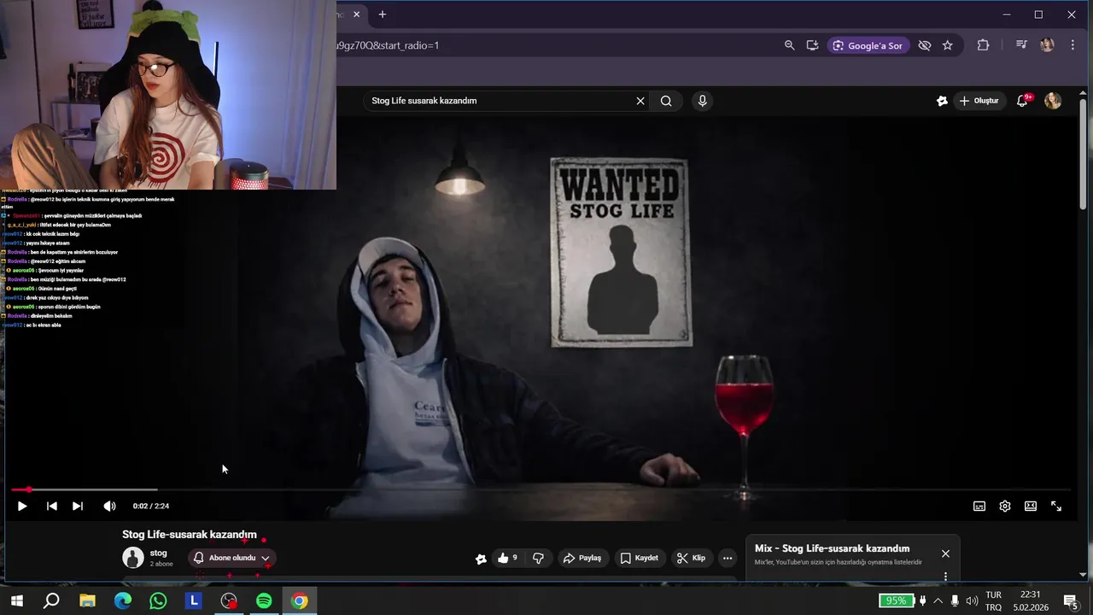
Task: Launch Microsoft Edge from taskbar
Action: tap(123, 600)
